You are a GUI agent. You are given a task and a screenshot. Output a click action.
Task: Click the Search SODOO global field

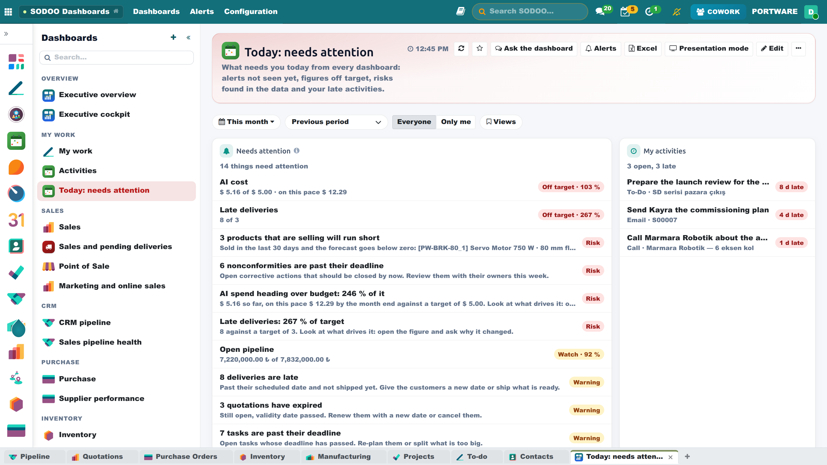click(x=530, y=12)
